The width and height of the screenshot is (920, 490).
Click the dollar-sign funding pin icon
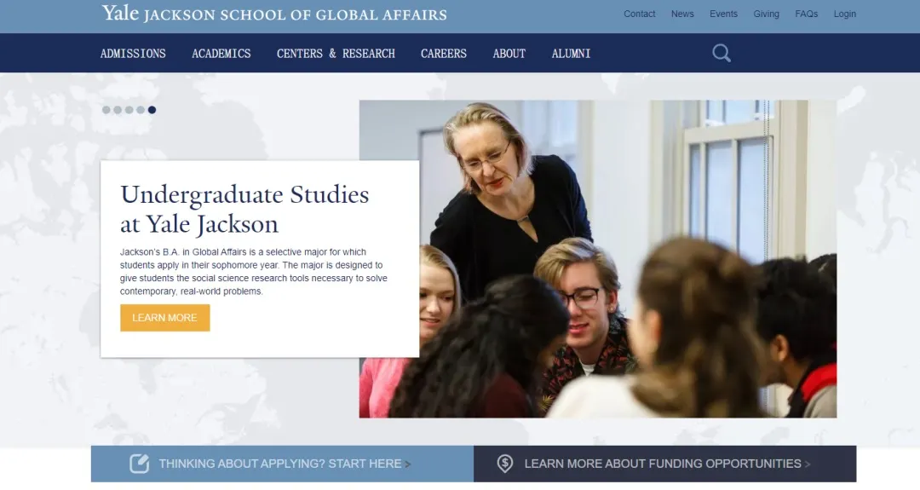click(x=504, y=464)
